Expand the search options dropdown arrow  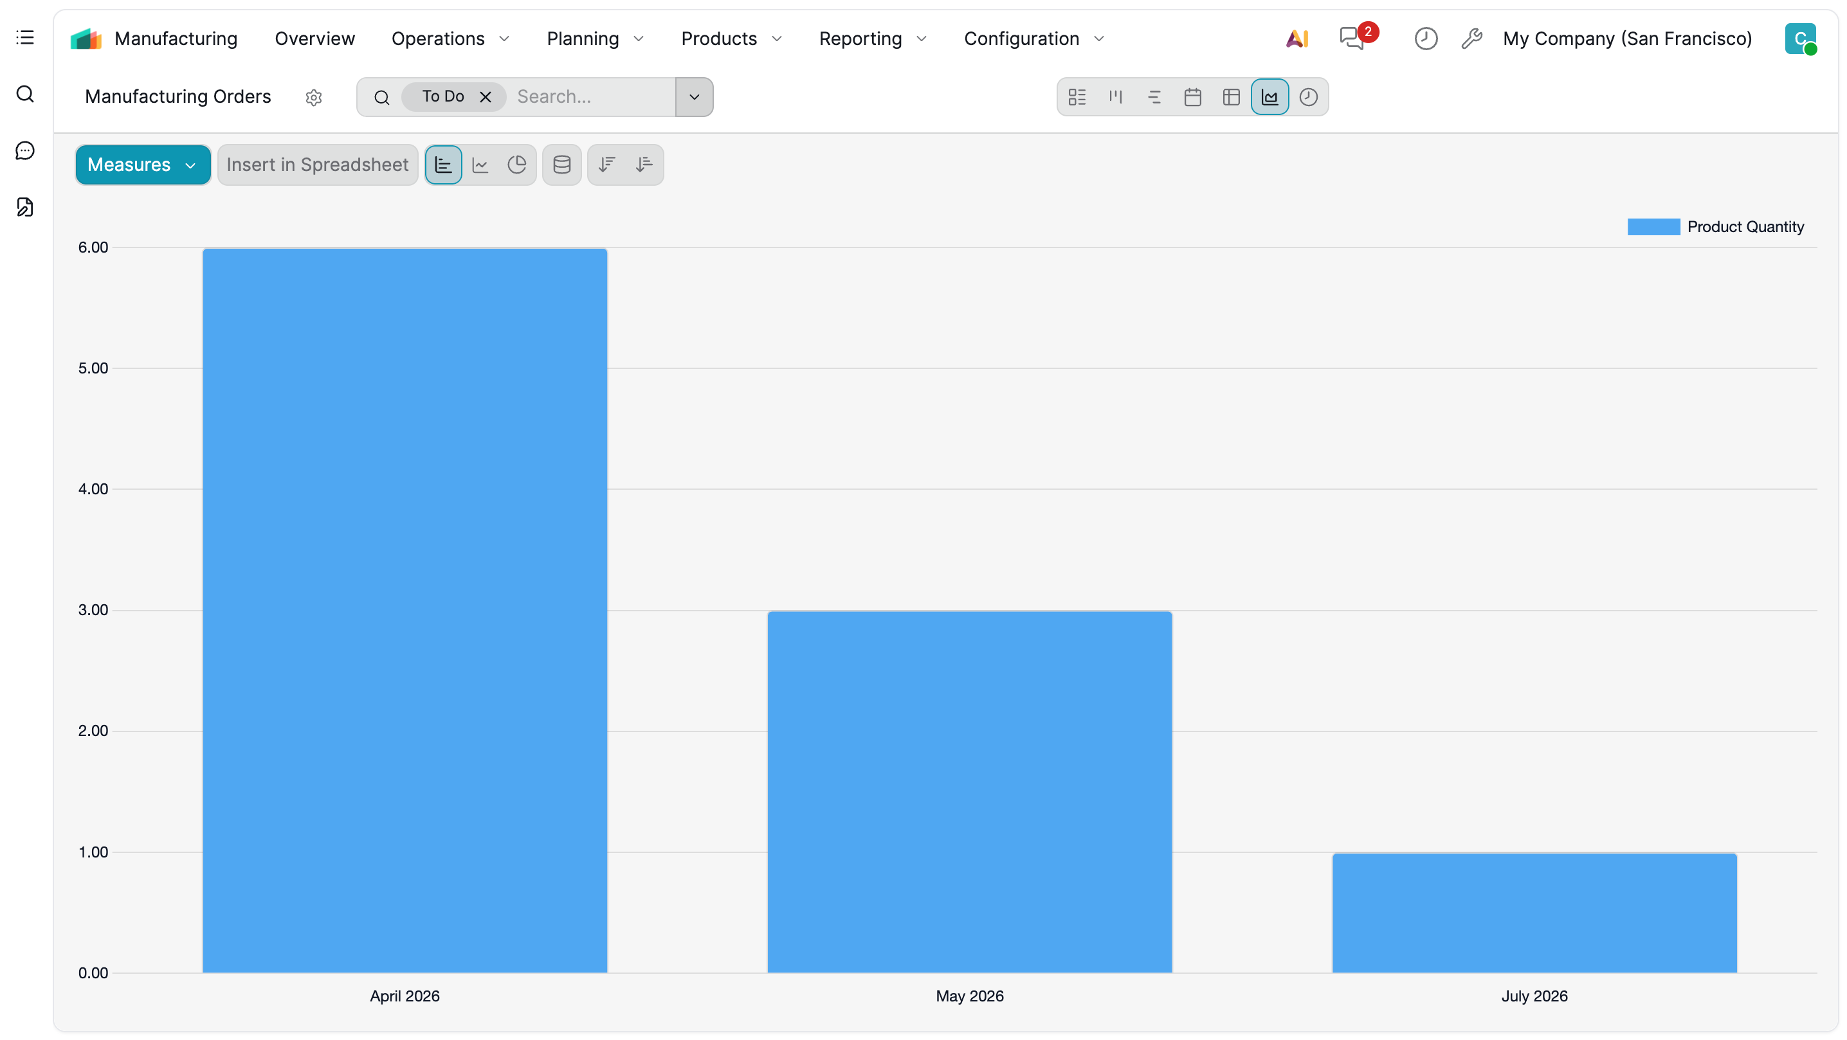pyautogui.click(x=693, y=97)
